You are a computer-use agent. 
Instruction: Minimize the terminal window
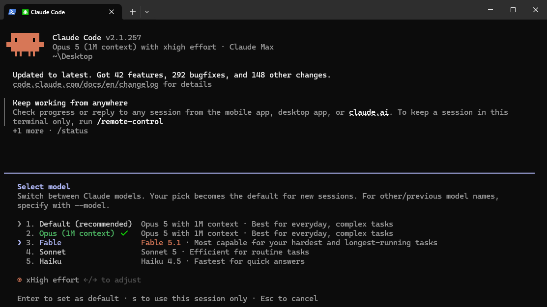click(490, 10)
